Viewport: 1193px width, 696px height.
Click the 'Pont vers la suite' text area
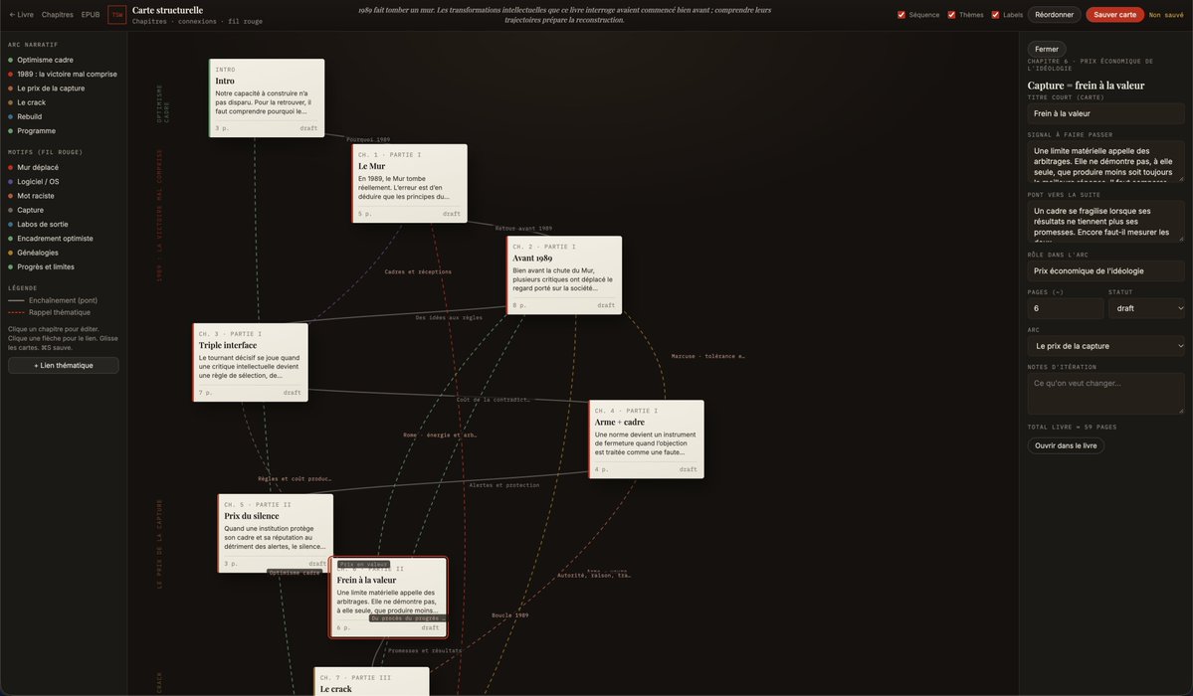click(x=1105, y=222)
